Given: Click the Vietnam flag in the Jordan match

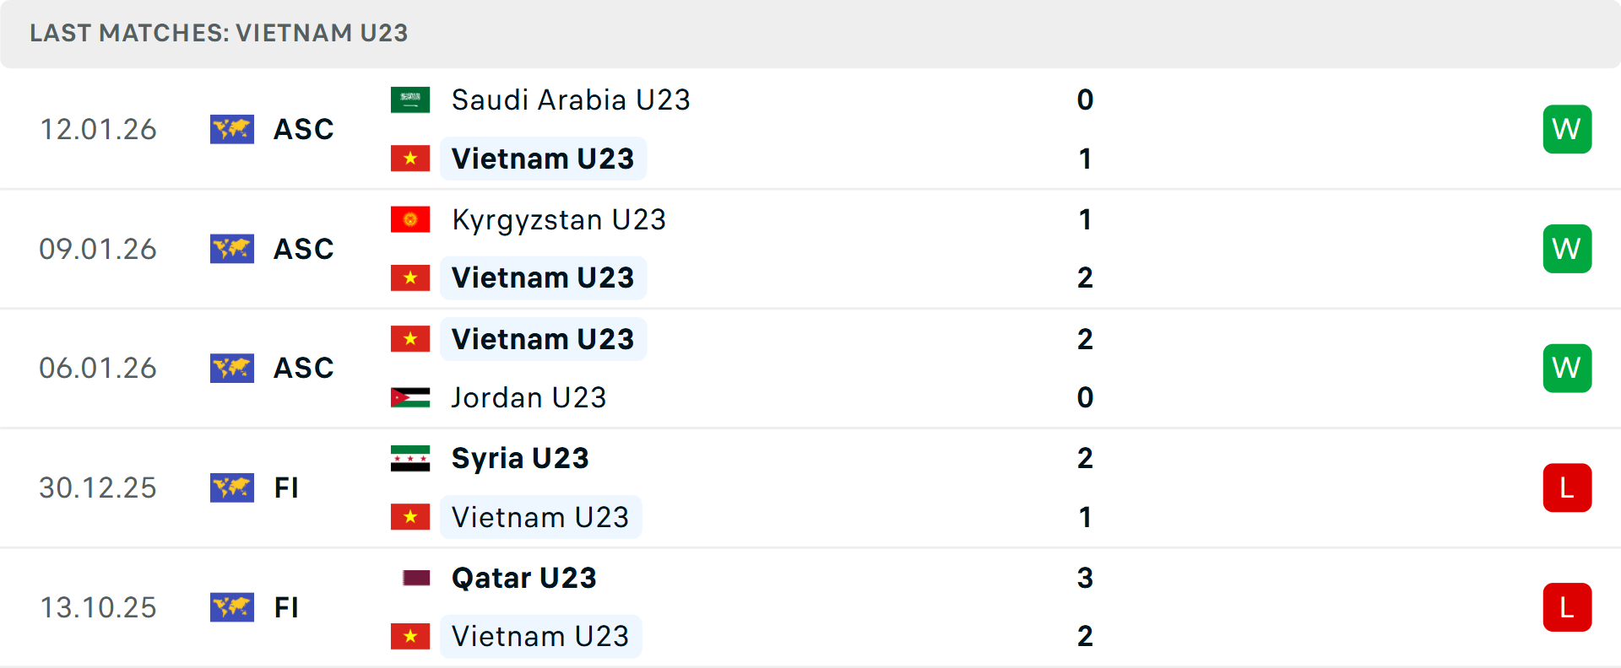Looking at the screenshot, I should pyautogui.click(x=410, y=339).
